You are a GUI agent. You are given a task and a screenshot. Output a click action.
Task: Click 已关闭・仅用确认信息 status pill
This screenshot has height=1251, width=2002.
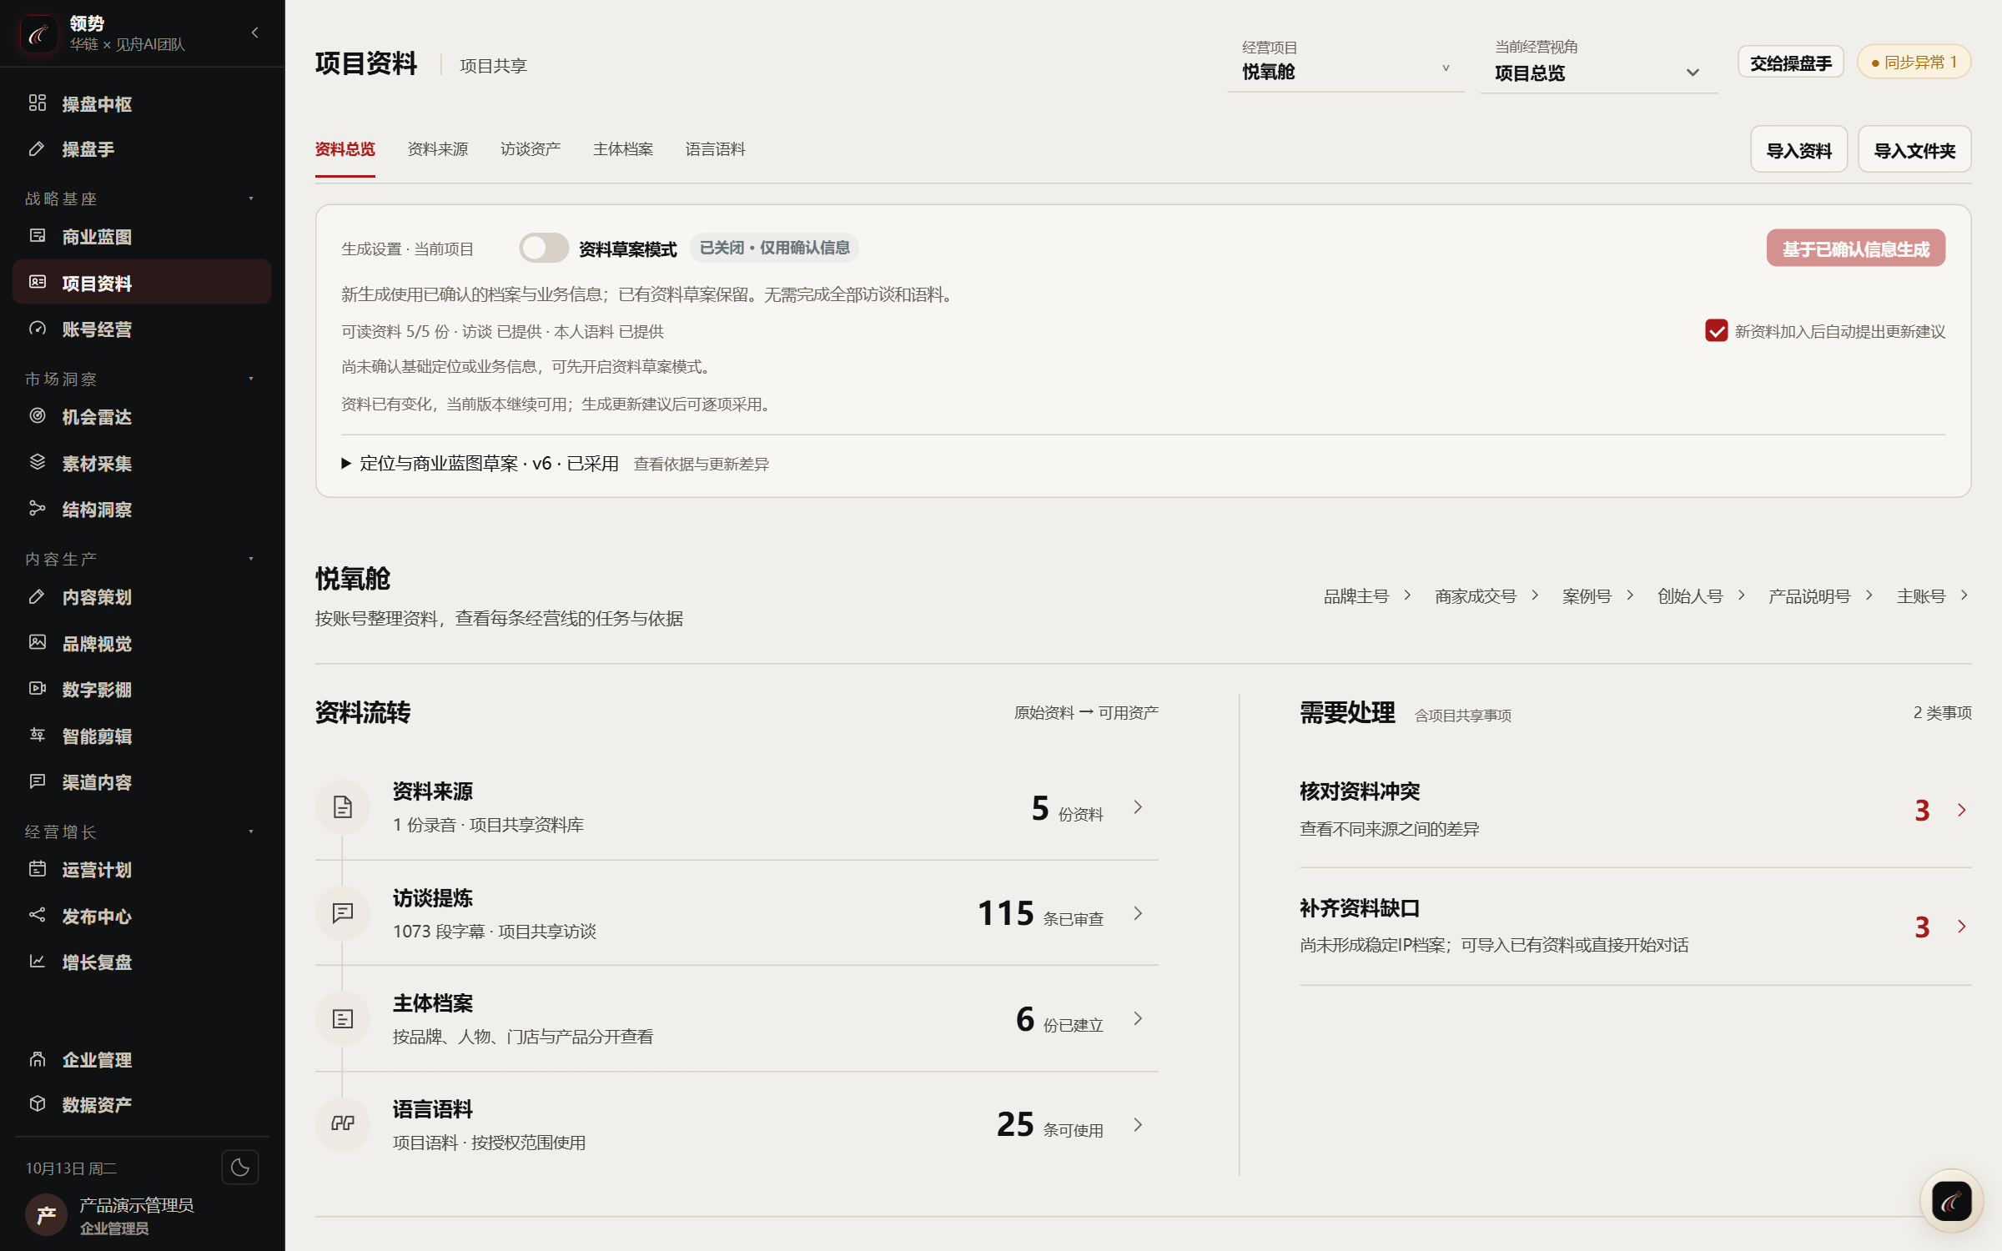(x=774, y=248)
